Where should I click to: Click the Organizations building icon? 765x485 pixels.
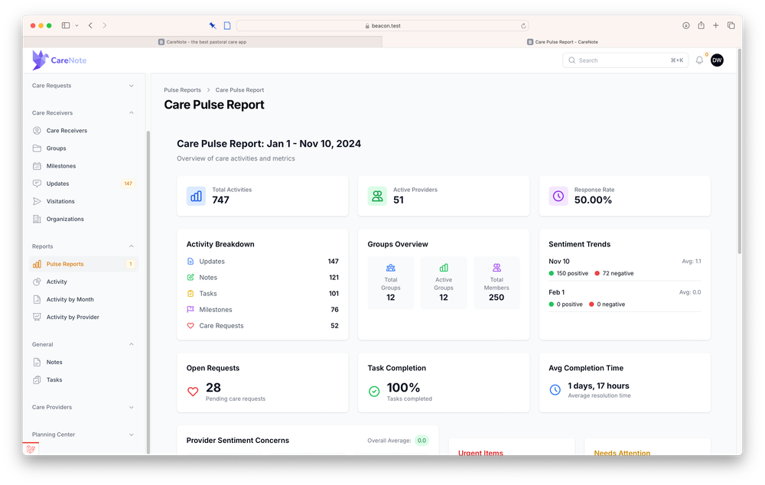pyautogui.click(x=36, y=219)
